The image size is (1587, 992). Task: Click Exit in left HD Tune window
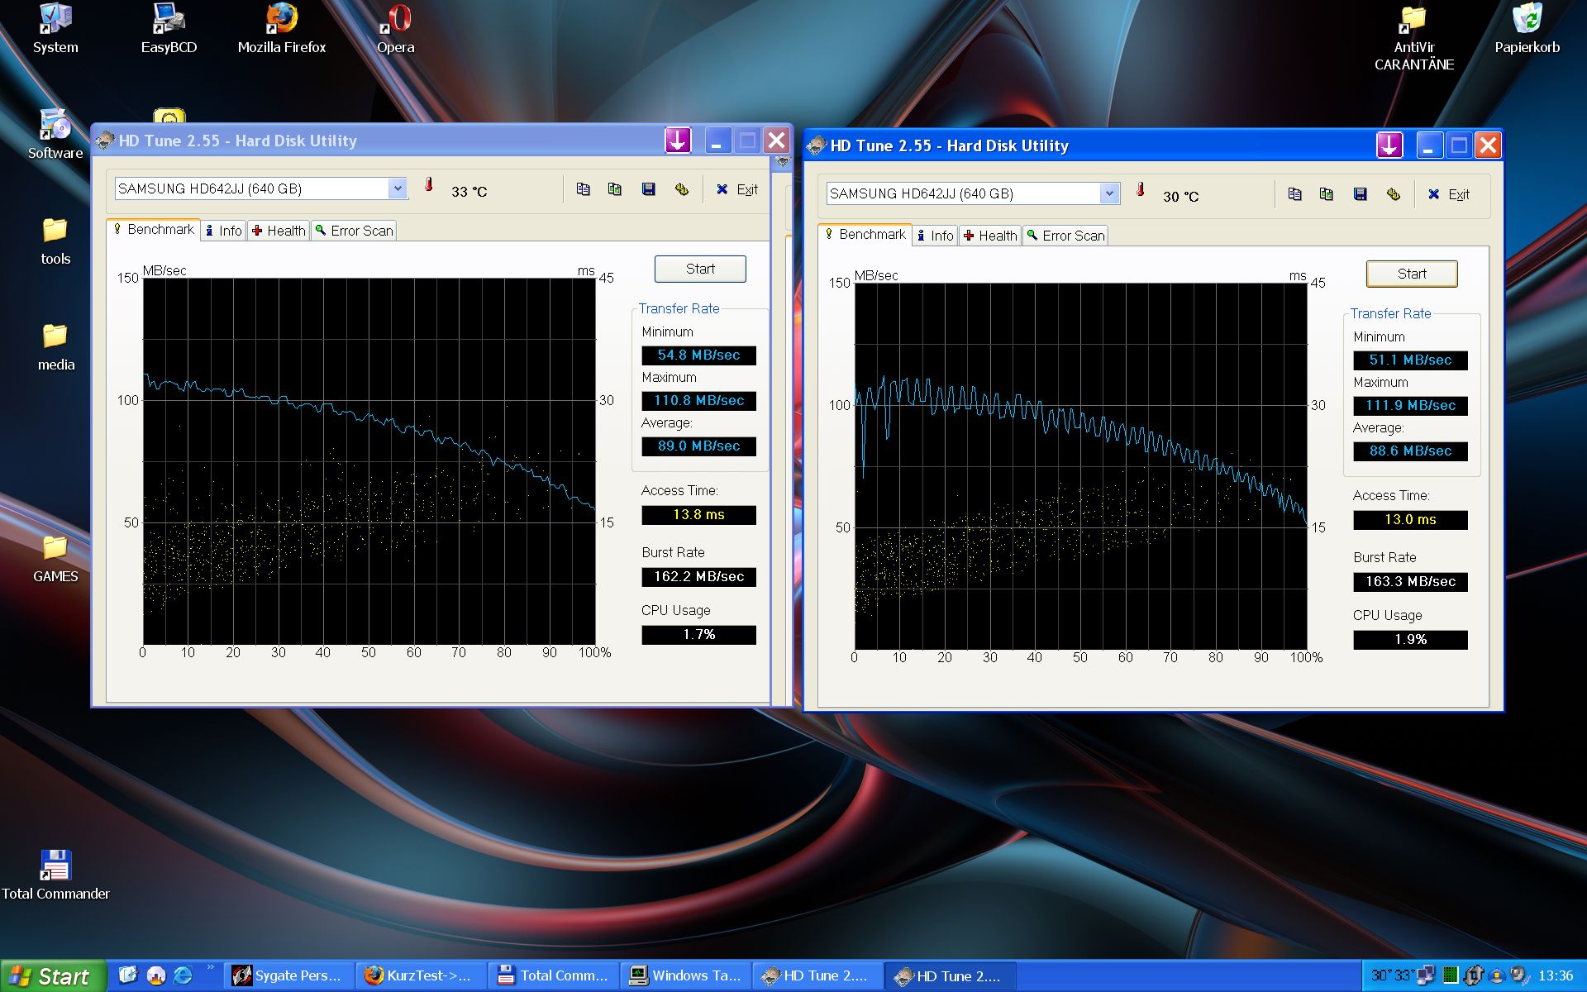[x=737, y=189]
